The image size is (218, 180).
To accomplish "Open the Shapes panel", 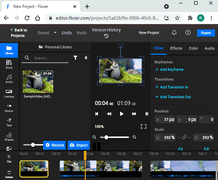I will point(9,137).
